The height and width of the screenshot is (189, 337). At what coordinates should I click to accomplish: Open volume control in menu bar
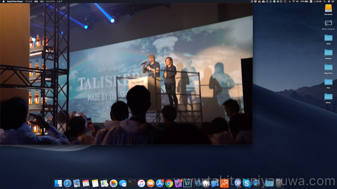tap(297, 1)
